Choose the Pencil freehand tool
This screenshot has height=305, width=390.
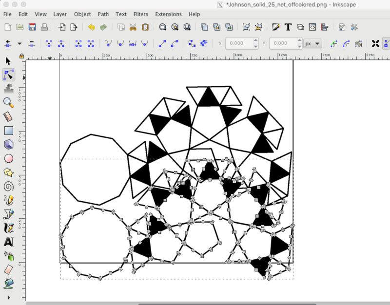[x=8, y=200]
